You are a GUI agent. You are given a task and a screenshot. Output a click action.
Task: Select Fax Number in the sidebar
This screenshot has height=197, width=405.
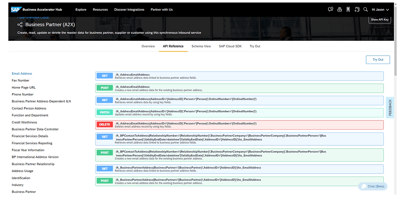pyautogui.click(x=21, y=81)
